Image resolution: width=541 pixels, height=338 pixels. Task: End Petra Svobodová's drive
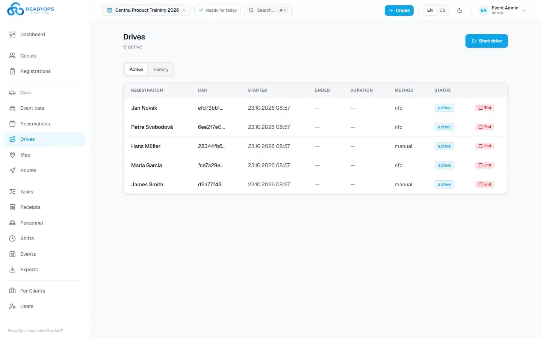tap(485, 127)
